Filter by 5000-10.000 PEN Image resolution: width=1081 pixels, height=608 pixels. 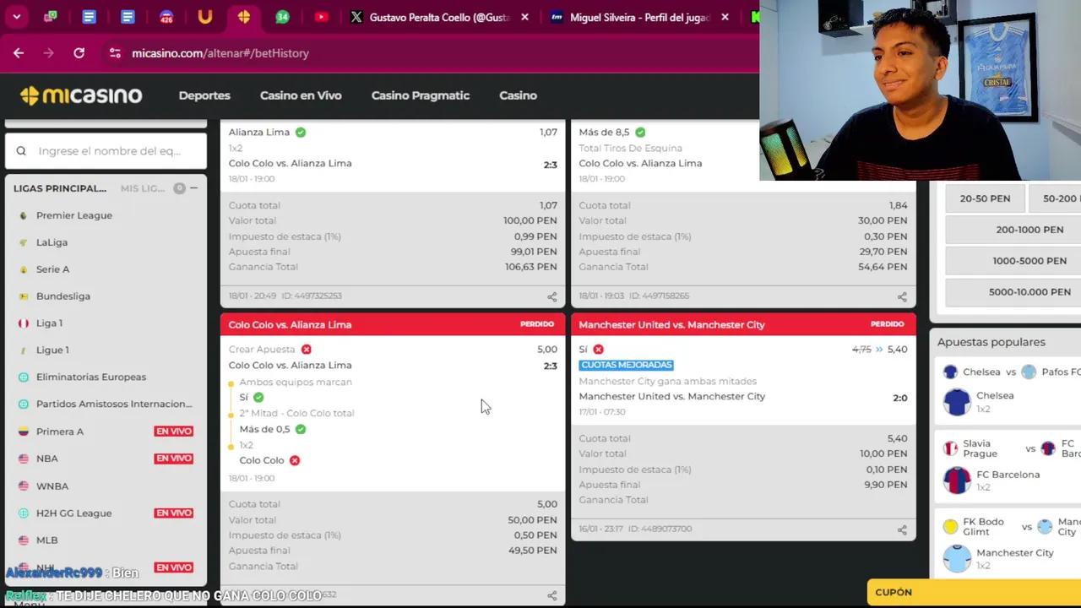pos(1029,292)
